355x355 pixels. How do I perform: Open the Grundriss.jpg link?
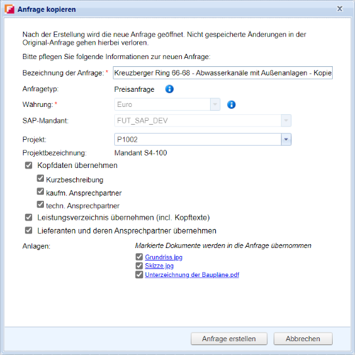coord(163,257)
